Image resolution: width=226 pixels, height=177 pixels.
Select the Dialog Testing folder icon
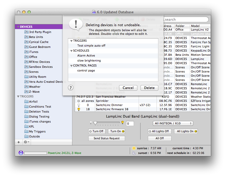pyautogui.click(x=26, y=117)
